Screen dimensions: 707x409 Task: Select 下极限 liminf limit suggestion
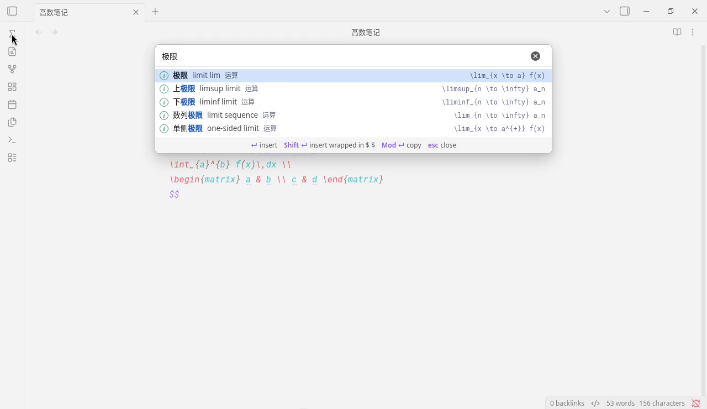(x=353, y=102)
